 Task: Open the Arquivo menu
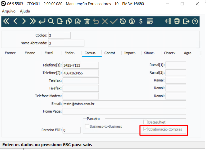[9, 11]
